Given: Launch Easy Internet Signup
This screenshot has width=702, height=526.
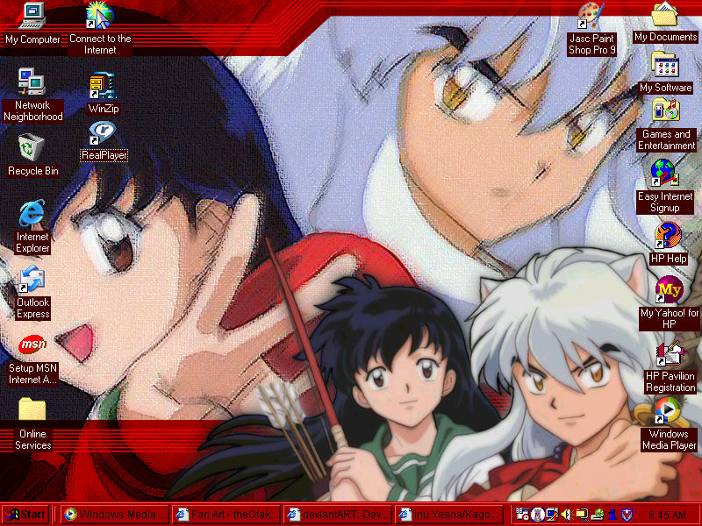Looking at the screenshot, I should pyautogui.click(x=664, y=173).
